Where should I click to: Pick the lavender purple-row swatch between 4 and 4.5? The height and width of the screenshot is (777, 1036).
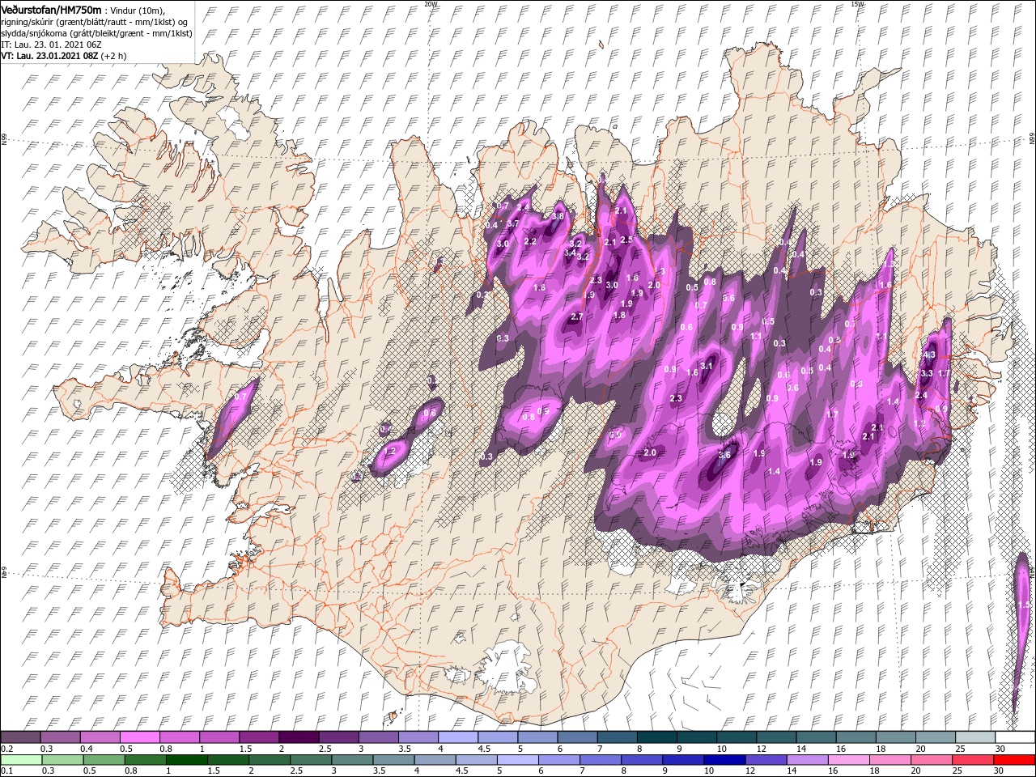pyautogui.click(x=456, y=737)
